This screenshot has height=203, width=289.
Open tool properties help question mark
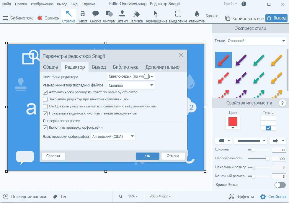(283, 103)
